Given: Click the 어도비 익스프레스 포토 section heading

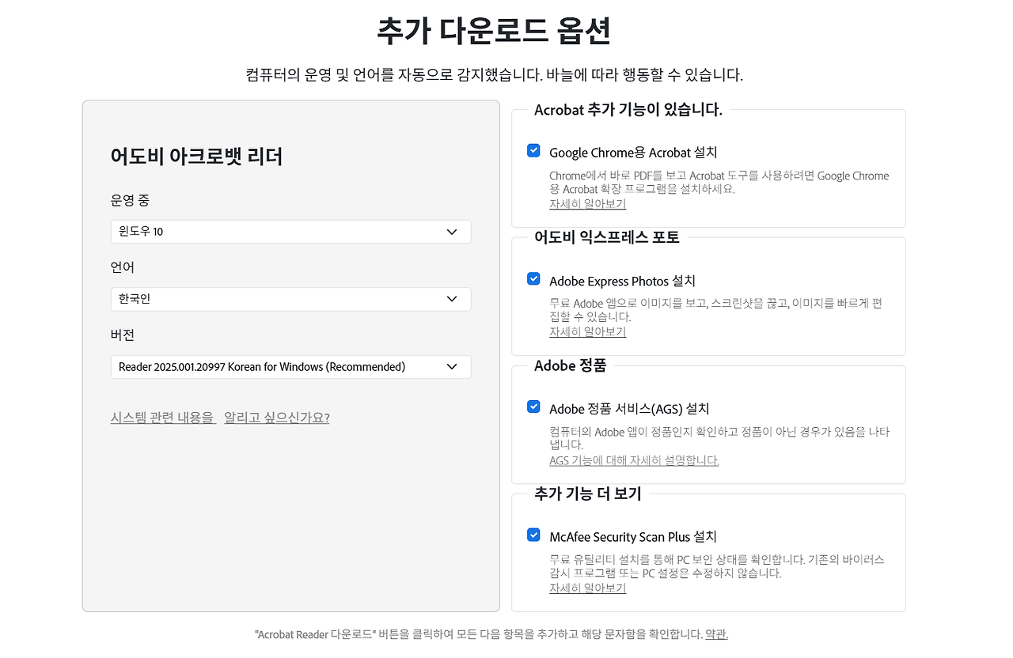Looking at the screenshot, I should [607, 237].
